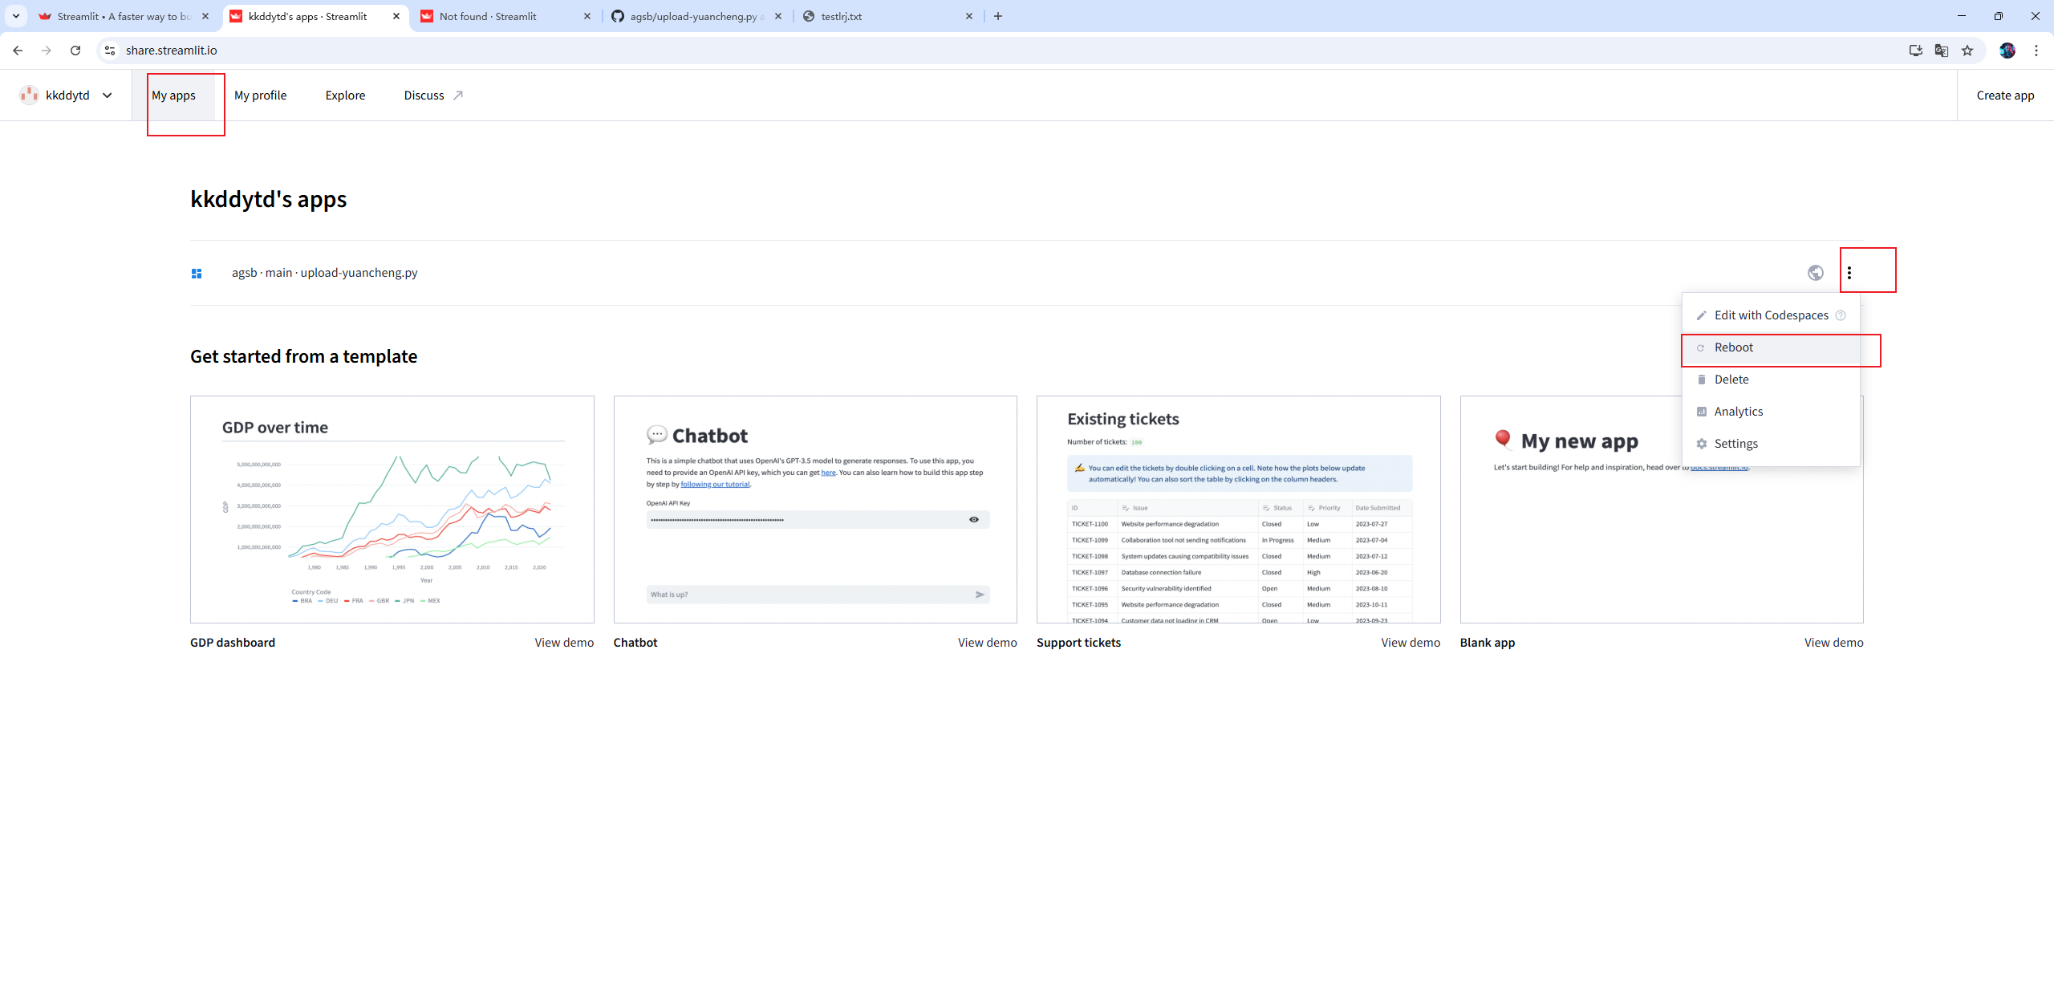Click the Get started from a template heading

(304, 356)
